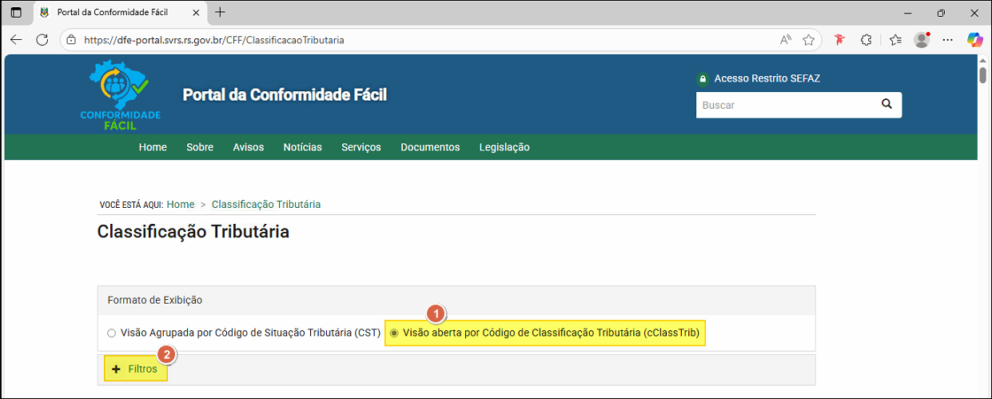Screen dimensions: 992x399
Task: Open the Extensions puzzle icon
Action: click(x=866, y=39)
